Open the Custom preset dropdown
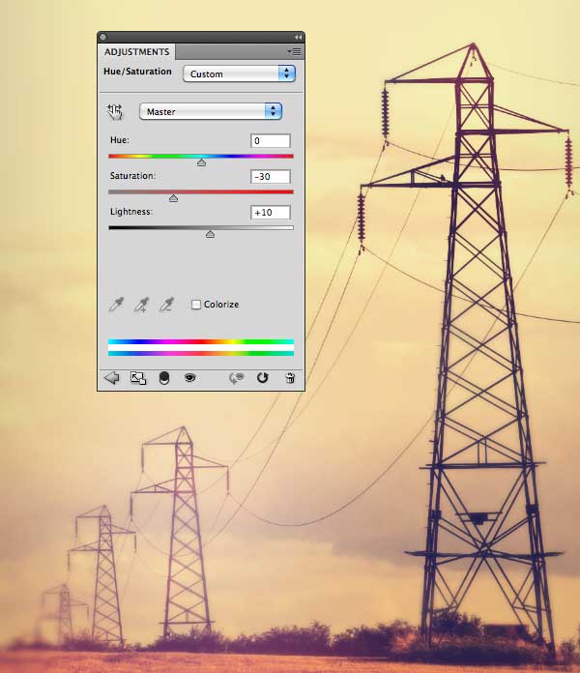Image resolution: width=580 pixels, height=673 pixels. (240, 73)
